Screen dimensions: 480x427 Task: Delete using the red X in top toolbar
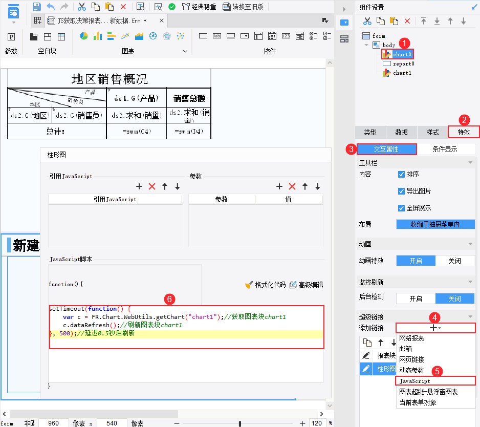[x=123, y=7]
